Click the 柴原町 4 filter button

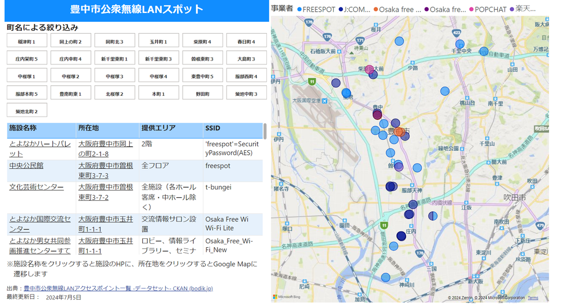[x=202, y=41]
